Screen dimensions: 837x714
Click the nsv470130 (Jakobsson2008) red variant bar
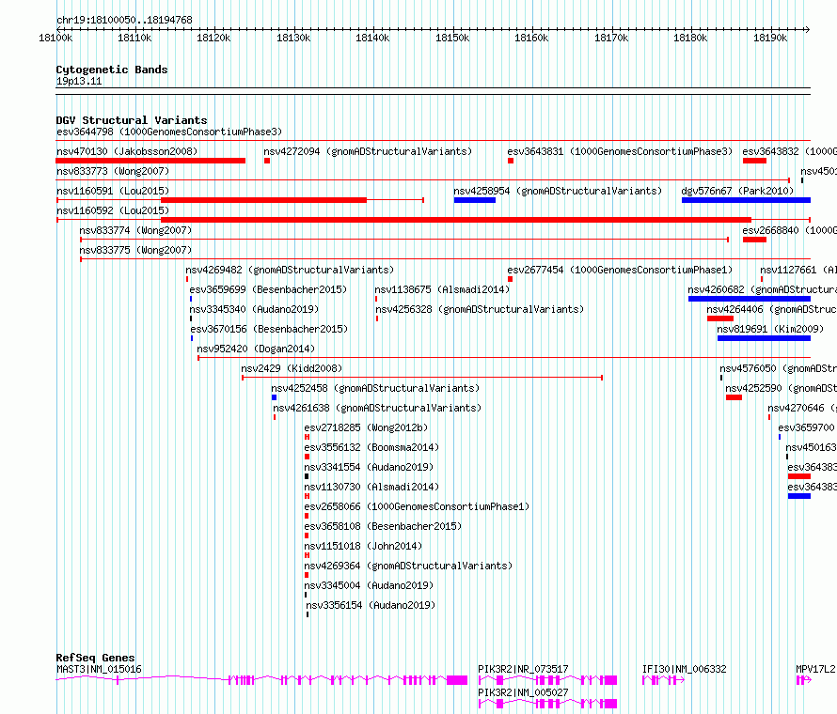click(150, 161)
